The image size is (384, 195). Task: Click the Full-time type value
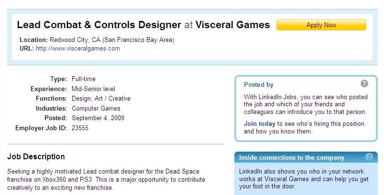pos(84,79)
